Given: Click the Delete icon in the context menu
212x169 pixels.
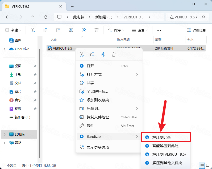Looking at the screenshot, I should 113,54.
